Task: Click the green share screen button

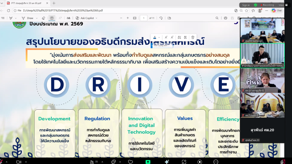Action: pyautogui.click(x=148, y=161)
